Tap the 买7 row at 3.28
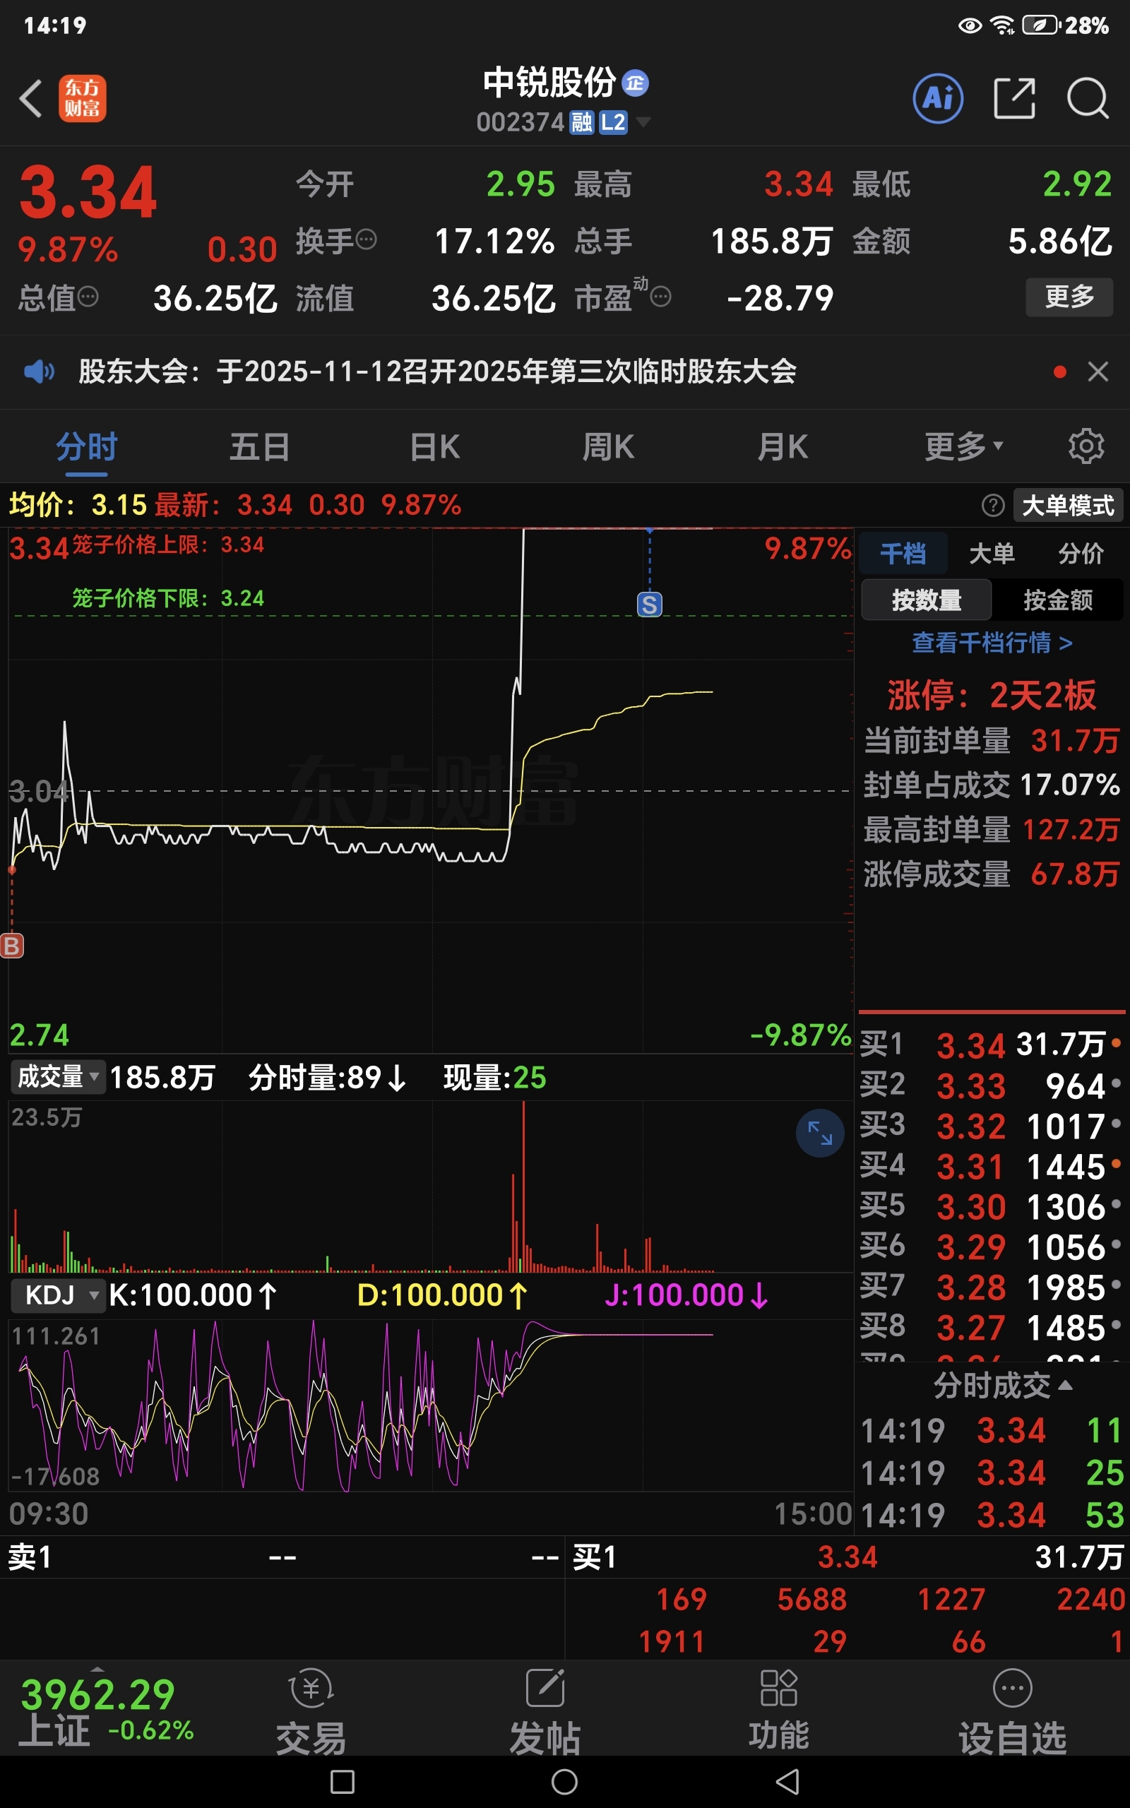The height and width of the screenshot is (1808, 1130). [990, 1287]
